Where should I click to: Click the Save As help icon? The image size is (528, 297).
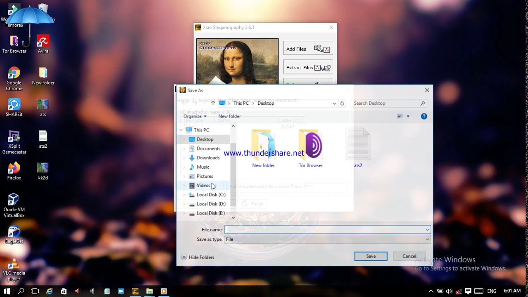point(424,116)
